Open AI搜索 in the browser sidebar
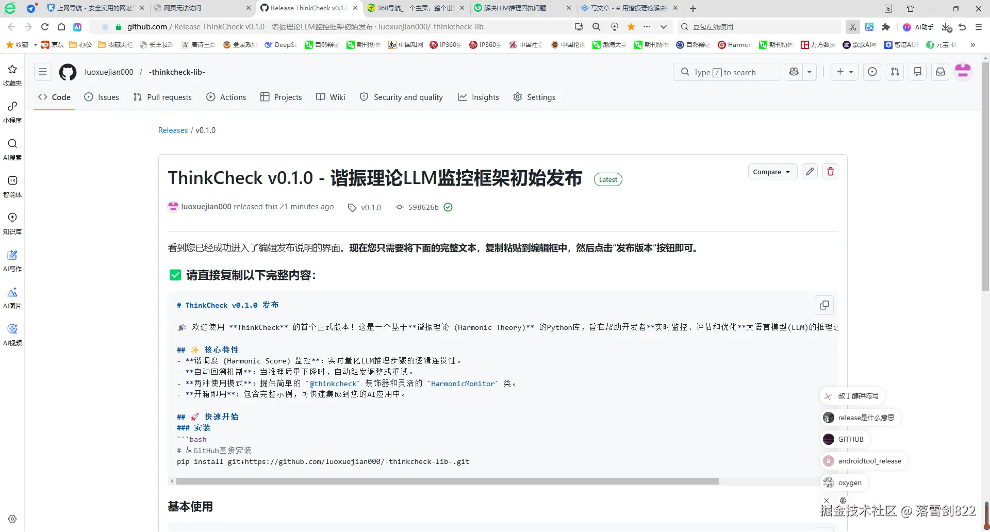The image size is (990, 532). coord(12,149)
